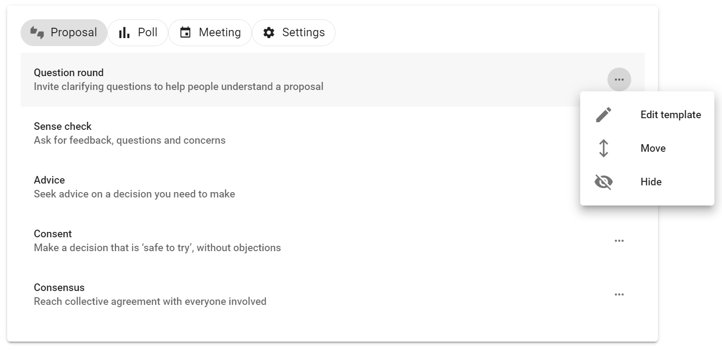722x351 pixels.
Task: Click the up-down arrow Move icon
Action: click(603, 148)
